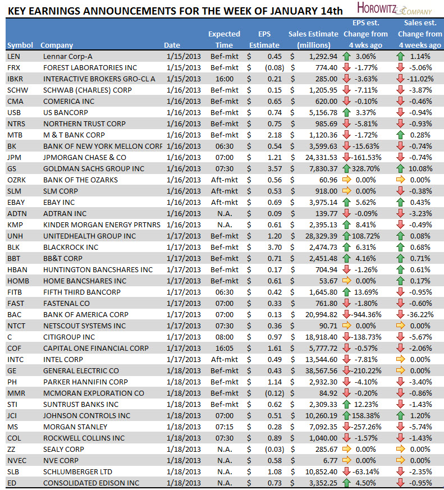Viewport: 444px width, 490px height.
Task: Select the PARKER HANNIFIN CORP cell
Action: (85, 382)
